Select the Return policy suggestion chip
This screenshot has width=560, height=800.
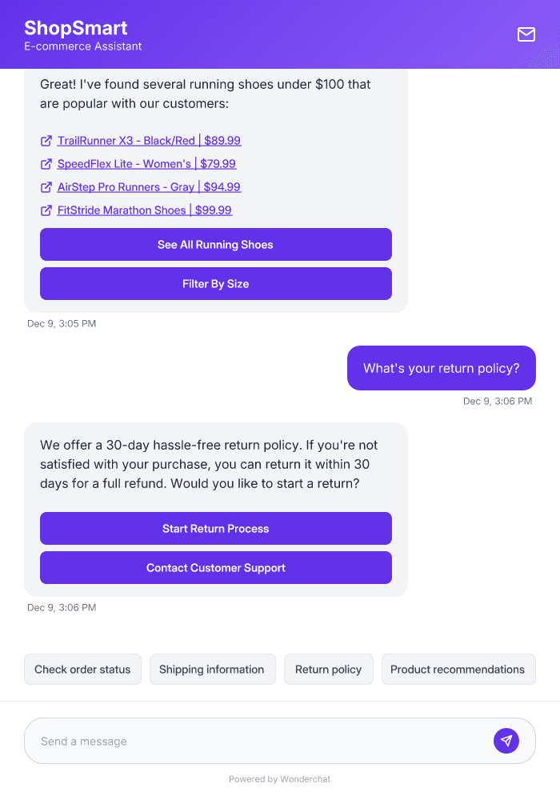tap(328, 669)
